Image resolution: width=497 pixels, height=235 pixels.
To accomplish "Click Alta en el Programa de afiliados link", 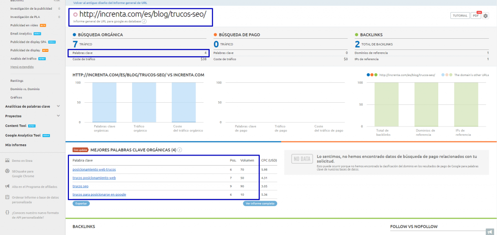I will (35, 187).
